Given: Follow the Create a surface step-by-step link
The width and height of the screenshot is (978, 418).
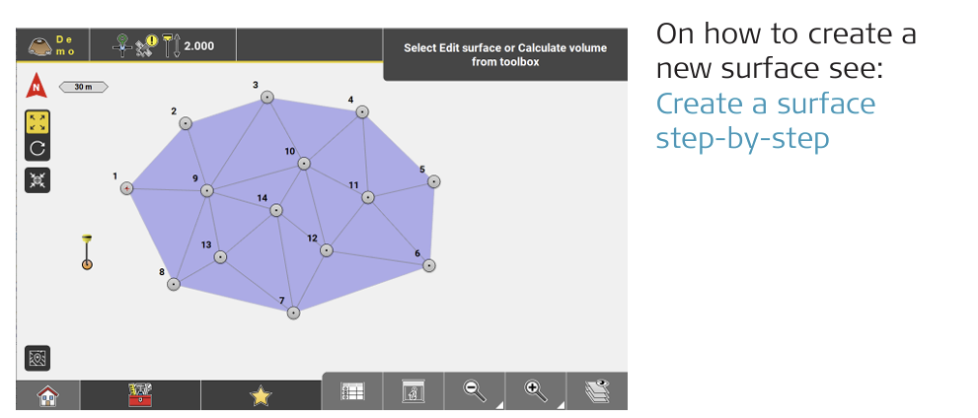Looking at the screenshot, I should 765,120.
